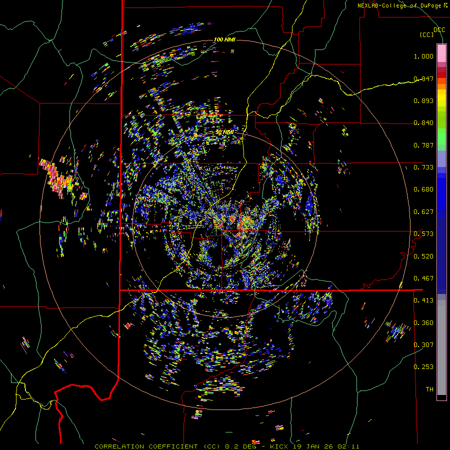Click the DCC label above the color scale
Screen dimensions: 450x450
(439, 30)
